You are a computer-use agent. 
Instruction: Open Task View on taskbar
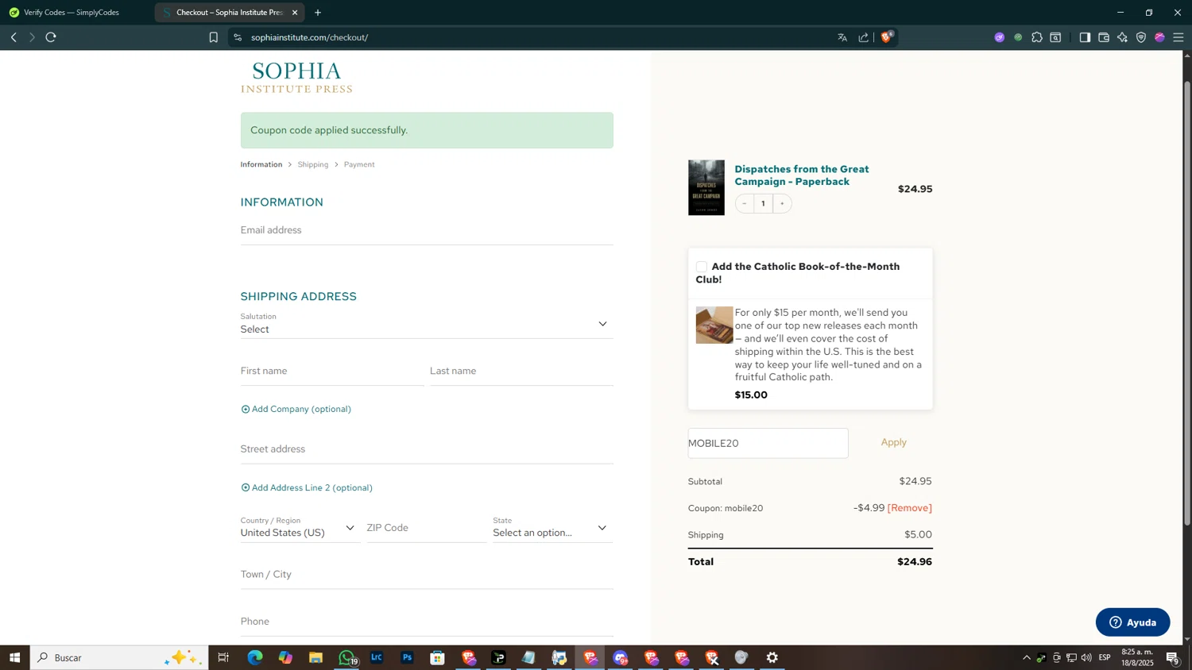[223, 657]
